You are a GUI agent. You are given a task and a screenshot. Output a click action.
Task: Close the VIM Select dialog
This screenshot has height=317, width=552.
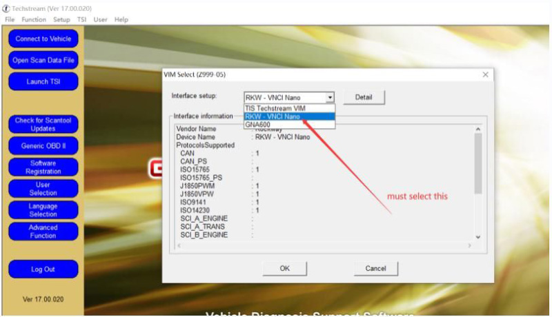click(x=486, y=74)
